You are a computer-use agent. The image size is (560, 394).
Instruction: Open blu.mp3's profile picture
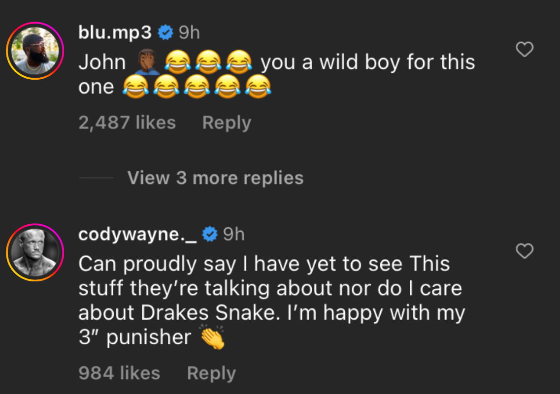click(35, 51)
